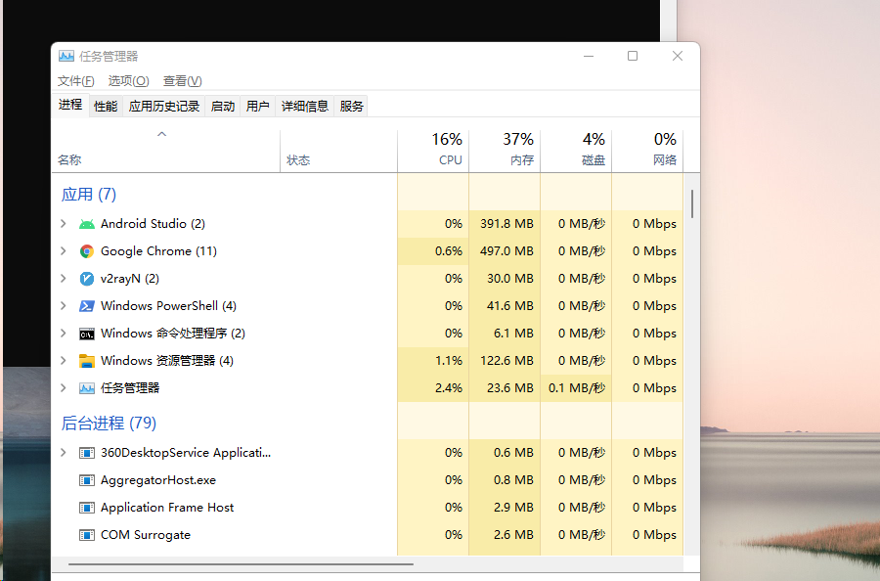The width and height of the screenshot is (880, 581).
Task: Expand the Google Chrome process group
Action: tap(64, 251)
